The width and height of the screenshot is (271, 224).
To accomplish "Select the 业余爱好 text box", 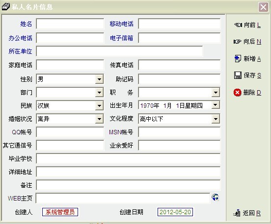I will pyautogui.click(x=179, y=146).
